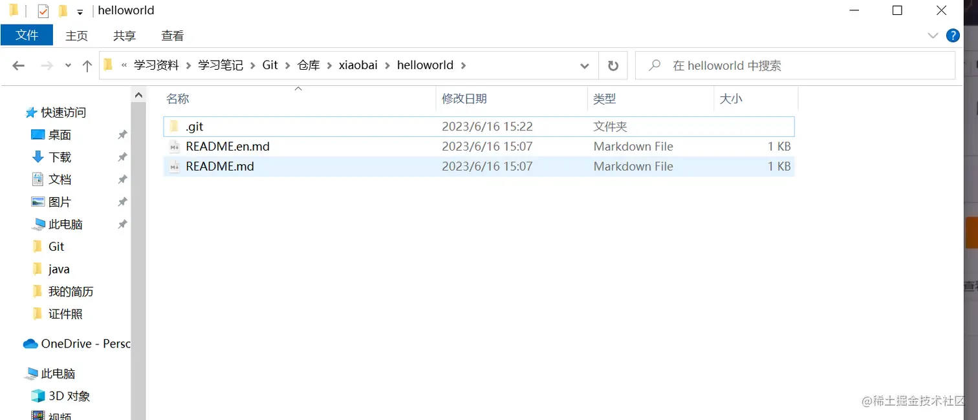
Task: Open 桌面 in quick access
Action: click(60, 135)
